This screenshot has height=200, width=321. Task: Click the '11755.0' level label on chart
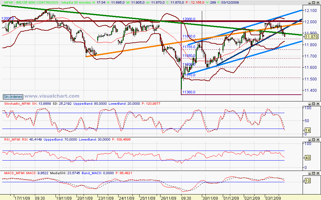pyautogui.click(x=189, y=47)
